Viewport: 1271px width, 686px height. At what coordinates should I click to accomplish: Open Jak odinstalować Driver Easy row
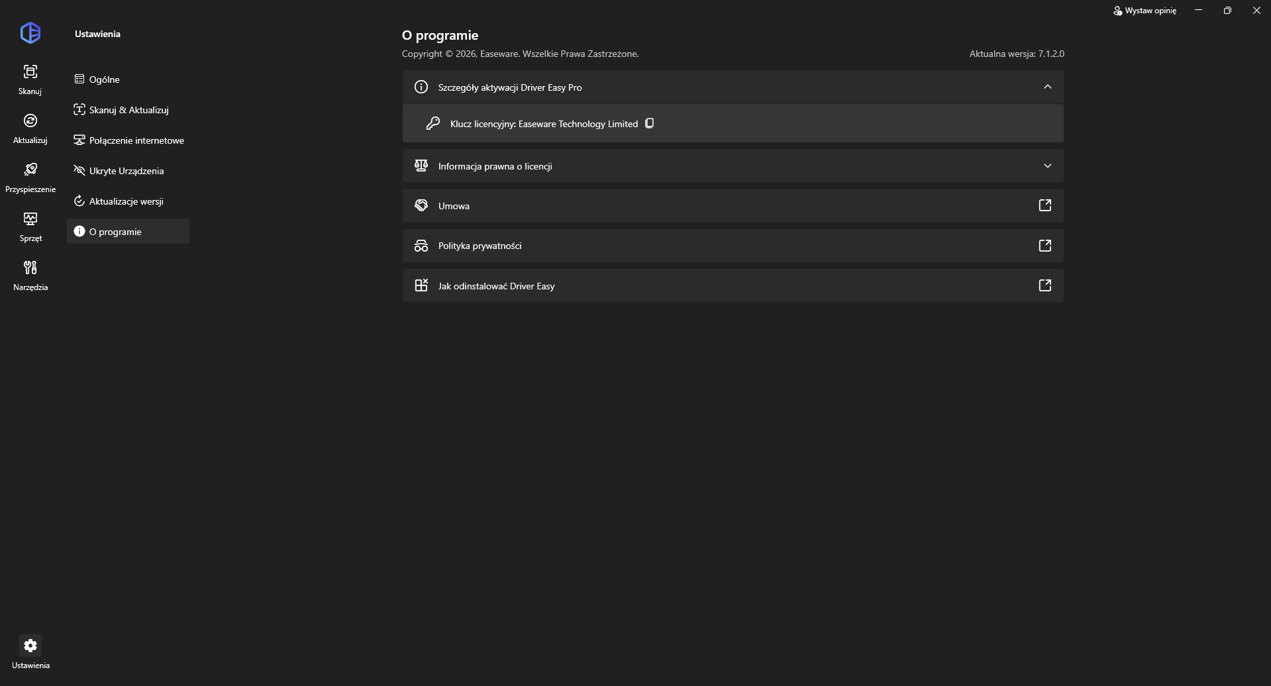tap(733, 285)
